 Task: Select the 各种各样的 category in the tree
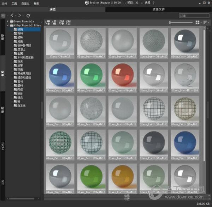pyautogui.click(x=24, y=45)
